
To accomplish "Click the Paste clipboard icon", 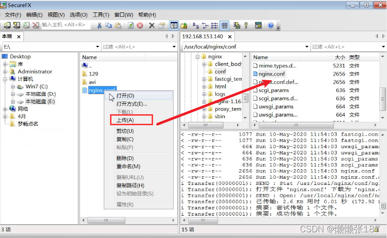I will 118,25.
